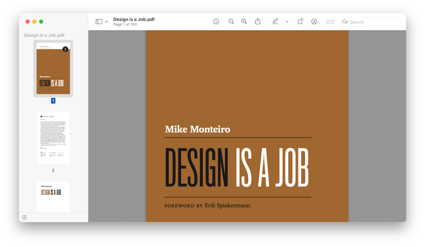Zoom out of the PDF page
The image size is (425, 247).
click(x=231, y=22)
